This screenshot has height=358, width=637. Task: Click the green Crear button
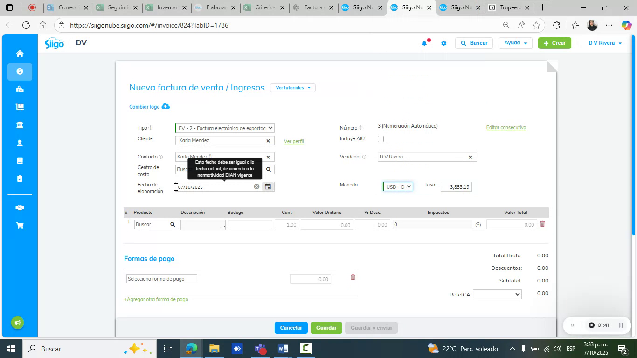[x=554, y=43]
